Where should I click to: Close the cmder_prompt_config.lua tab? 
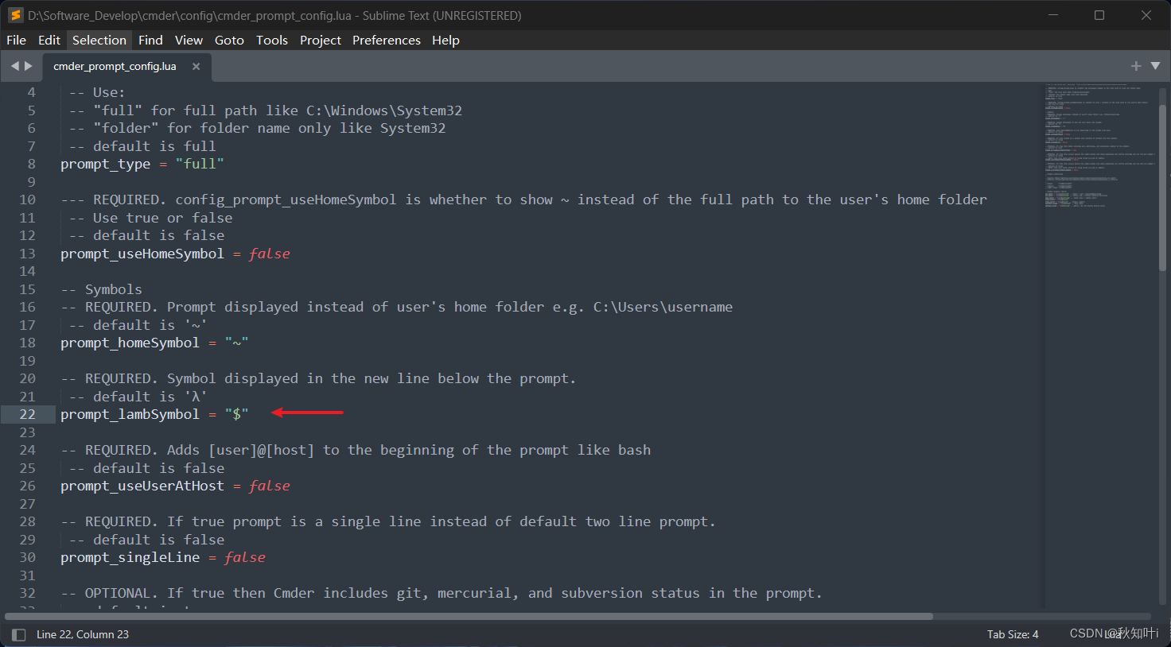pyautogui.click(x=196, y=67)
